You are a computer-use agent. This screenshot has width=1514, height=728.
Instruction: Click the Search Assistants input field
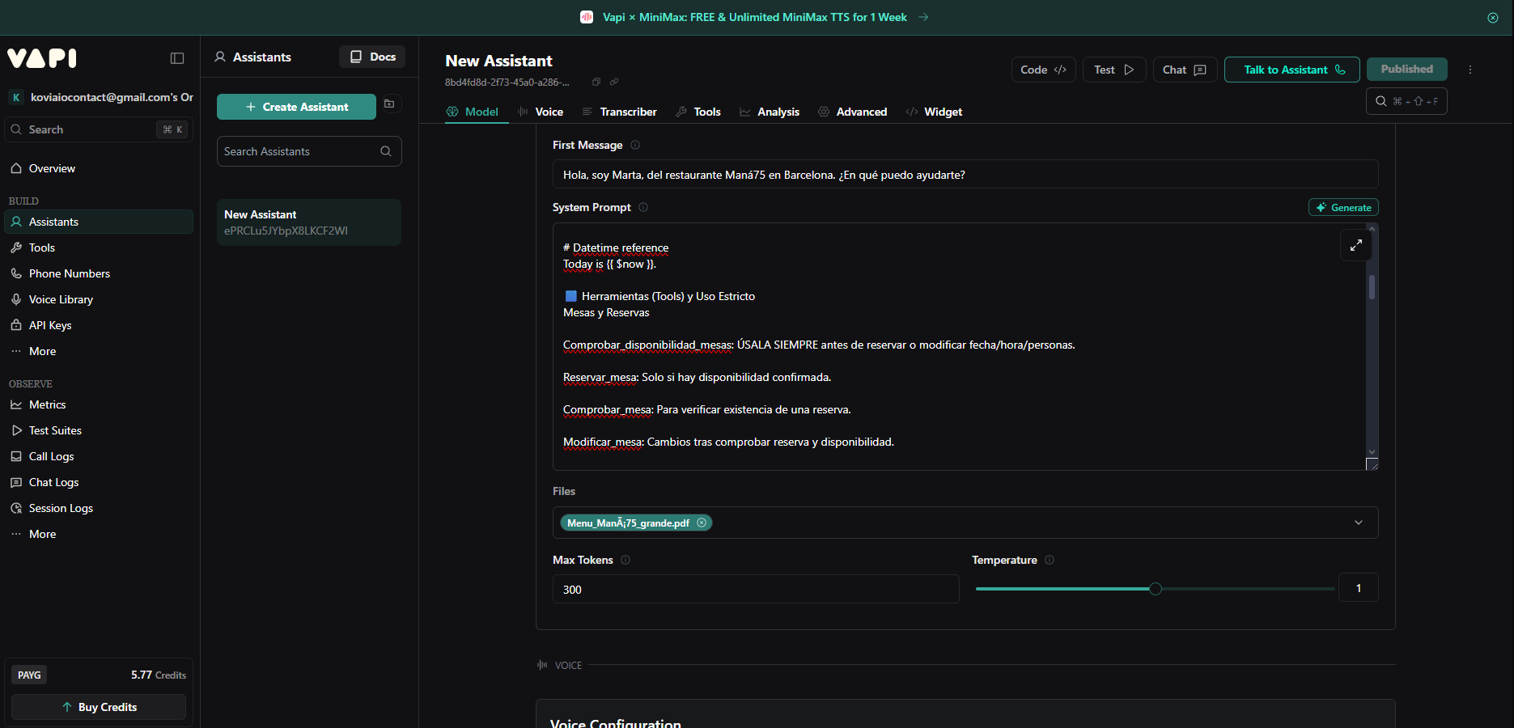pos(299,151)
